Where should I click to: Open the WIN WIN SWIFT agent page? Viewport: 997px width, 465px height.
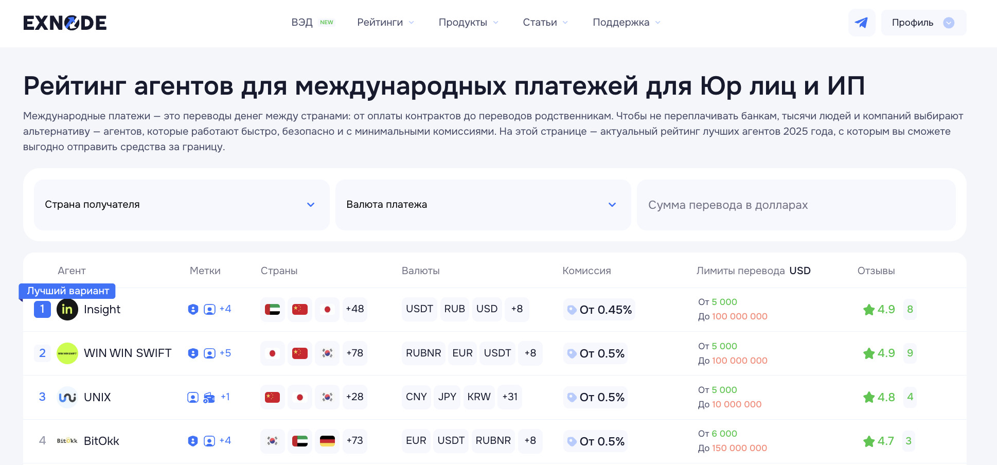click(128, 353)
